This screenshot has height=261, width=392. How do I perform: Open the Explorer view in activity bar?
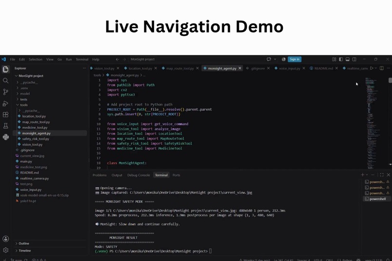[x=5, y=69]
